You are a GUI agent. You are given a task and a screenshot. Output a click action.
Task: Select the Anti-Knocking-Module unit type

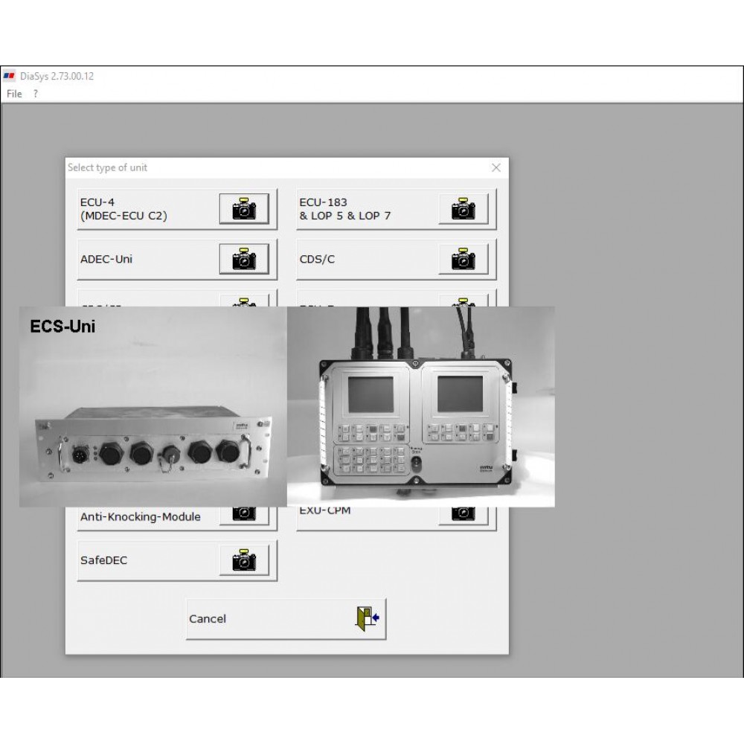point(141,516)
